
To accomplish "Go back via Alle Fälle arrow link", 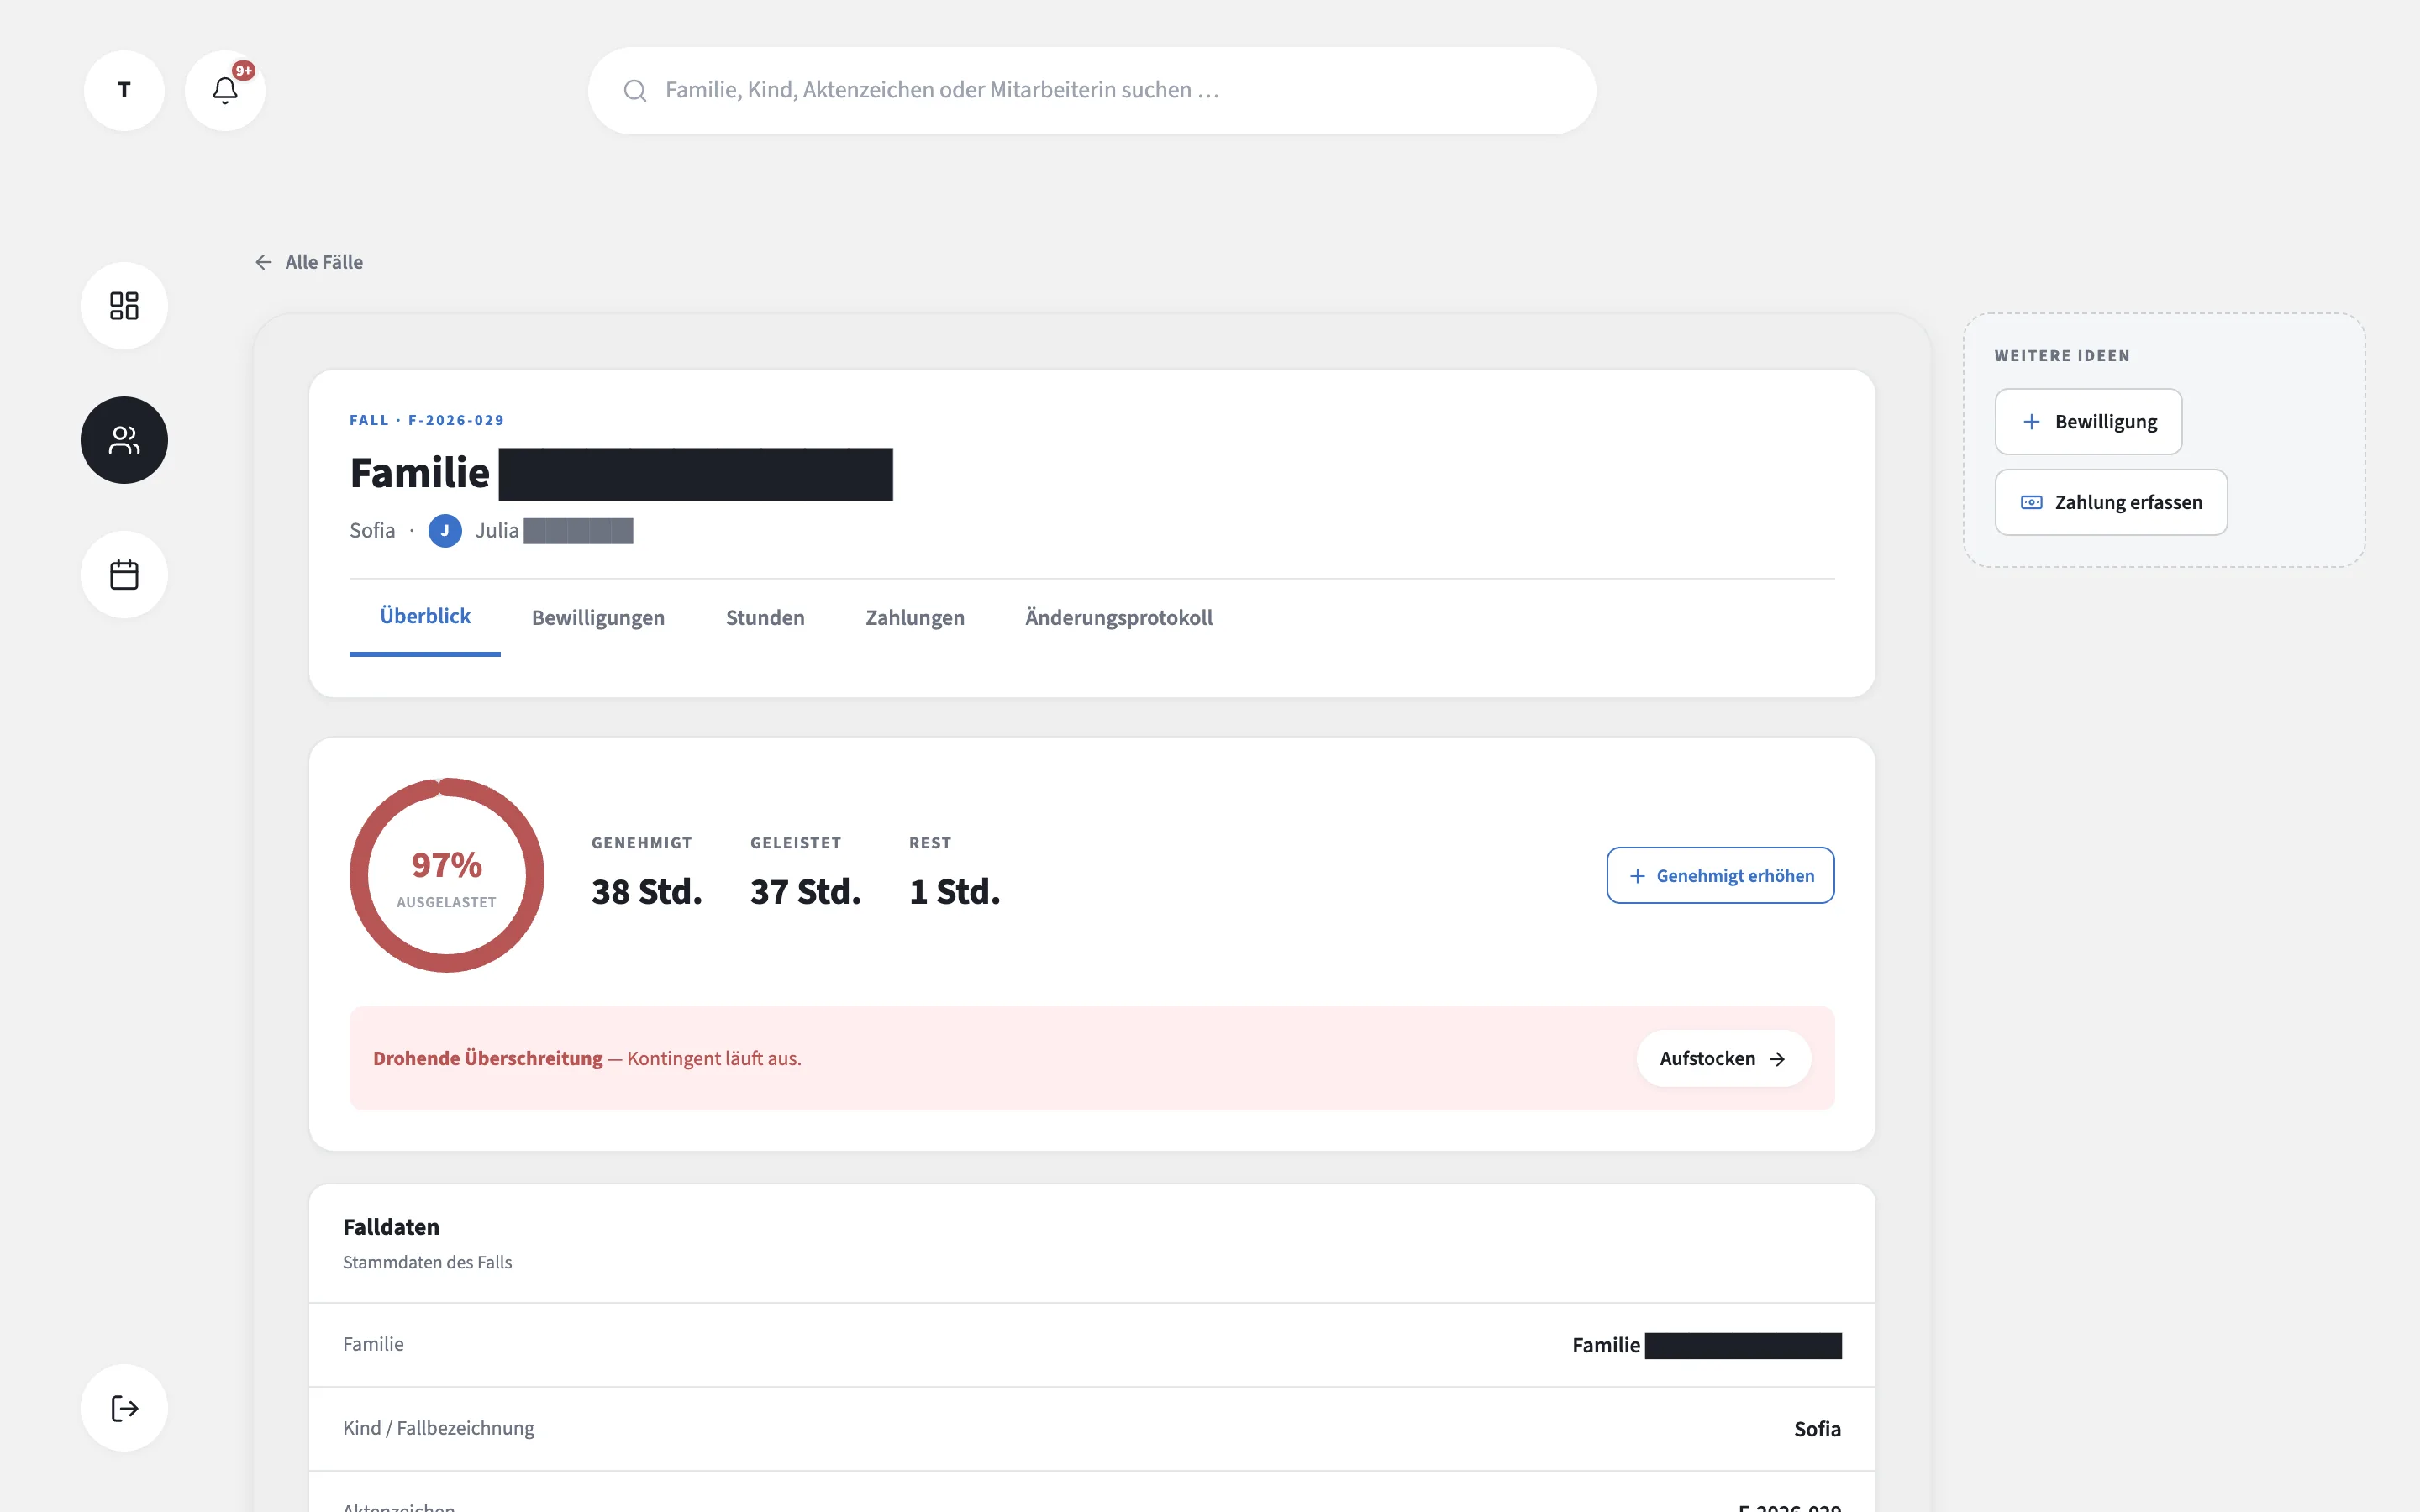I will (x=309, y=262).
